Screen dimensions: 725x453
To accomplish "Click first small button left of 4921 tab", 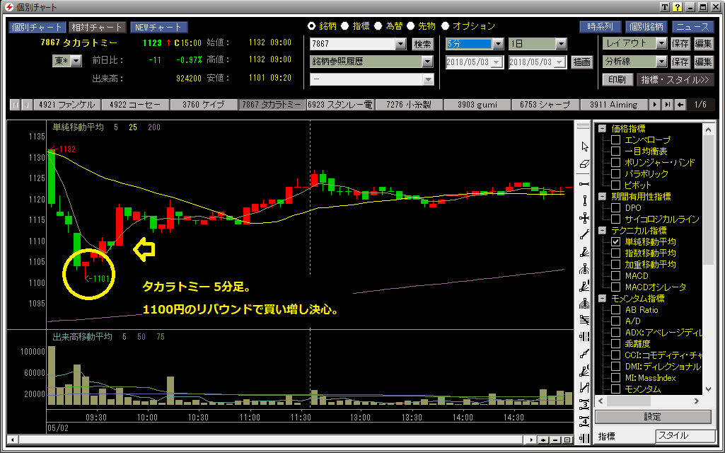I will point(15,105).
